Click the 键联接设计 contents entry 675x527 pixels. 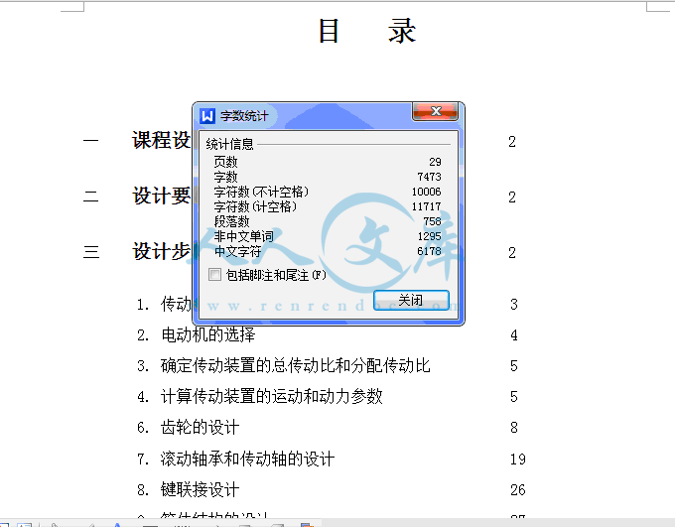(200, 489)
